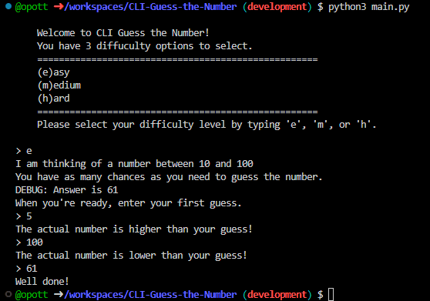Click the (h)ard difficulty option line

[x=53, y=99]
